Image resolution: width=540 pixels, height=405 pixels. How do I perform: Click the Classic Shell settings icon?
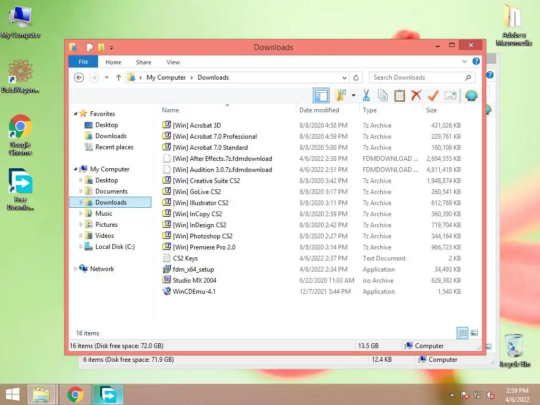[x=471, y=95]
